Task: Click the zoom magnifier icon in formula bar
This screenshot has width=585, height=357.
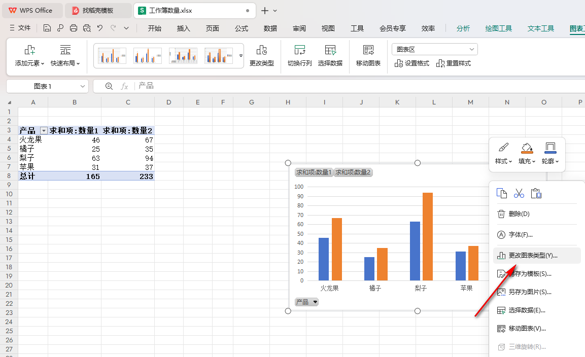Action: [x=109, y=86]
